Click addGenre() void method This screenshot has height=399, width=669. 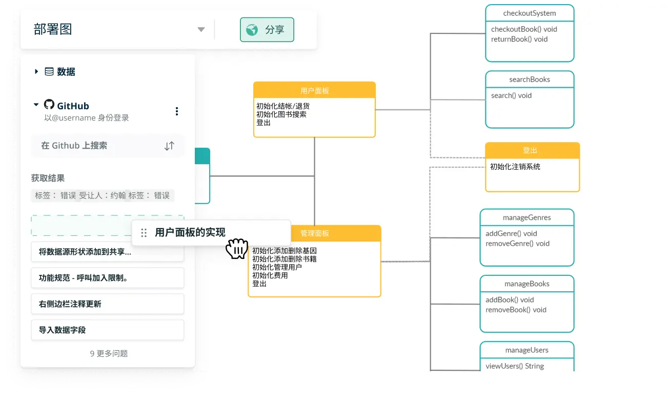coord(511,233)
